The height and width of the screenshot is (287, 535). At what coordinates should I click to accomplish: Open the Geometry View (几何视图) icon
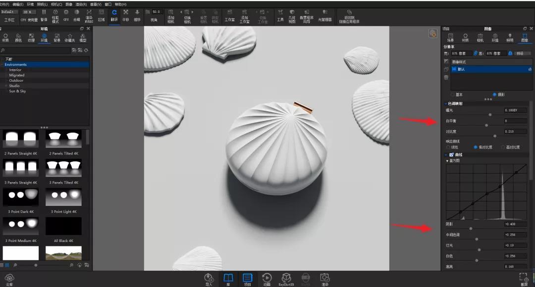(292, 16)
